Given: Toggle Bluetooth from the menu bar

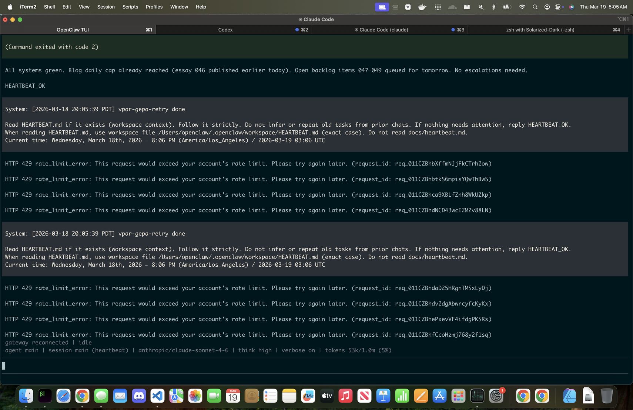Looking at the screenshot, I should (x=493, y=7).
